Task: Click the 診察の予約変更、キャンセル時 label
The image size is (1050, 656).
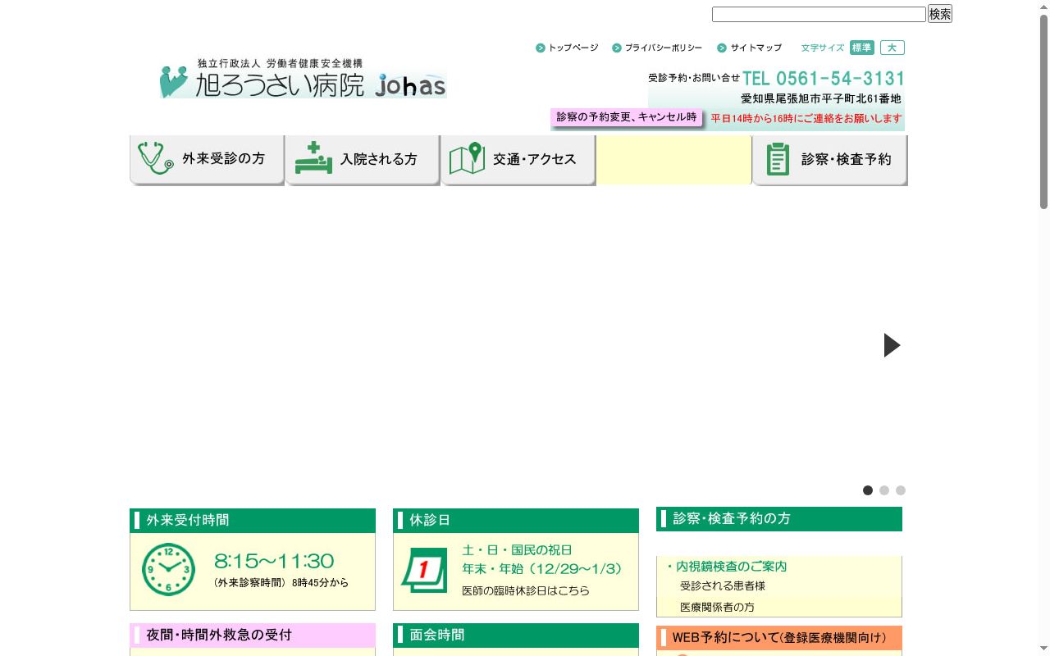Action: (x=627, y=117)
